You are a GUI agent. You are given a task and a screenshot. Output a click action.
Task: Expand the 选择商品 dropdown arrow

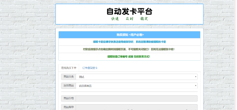tap(195, 86)
